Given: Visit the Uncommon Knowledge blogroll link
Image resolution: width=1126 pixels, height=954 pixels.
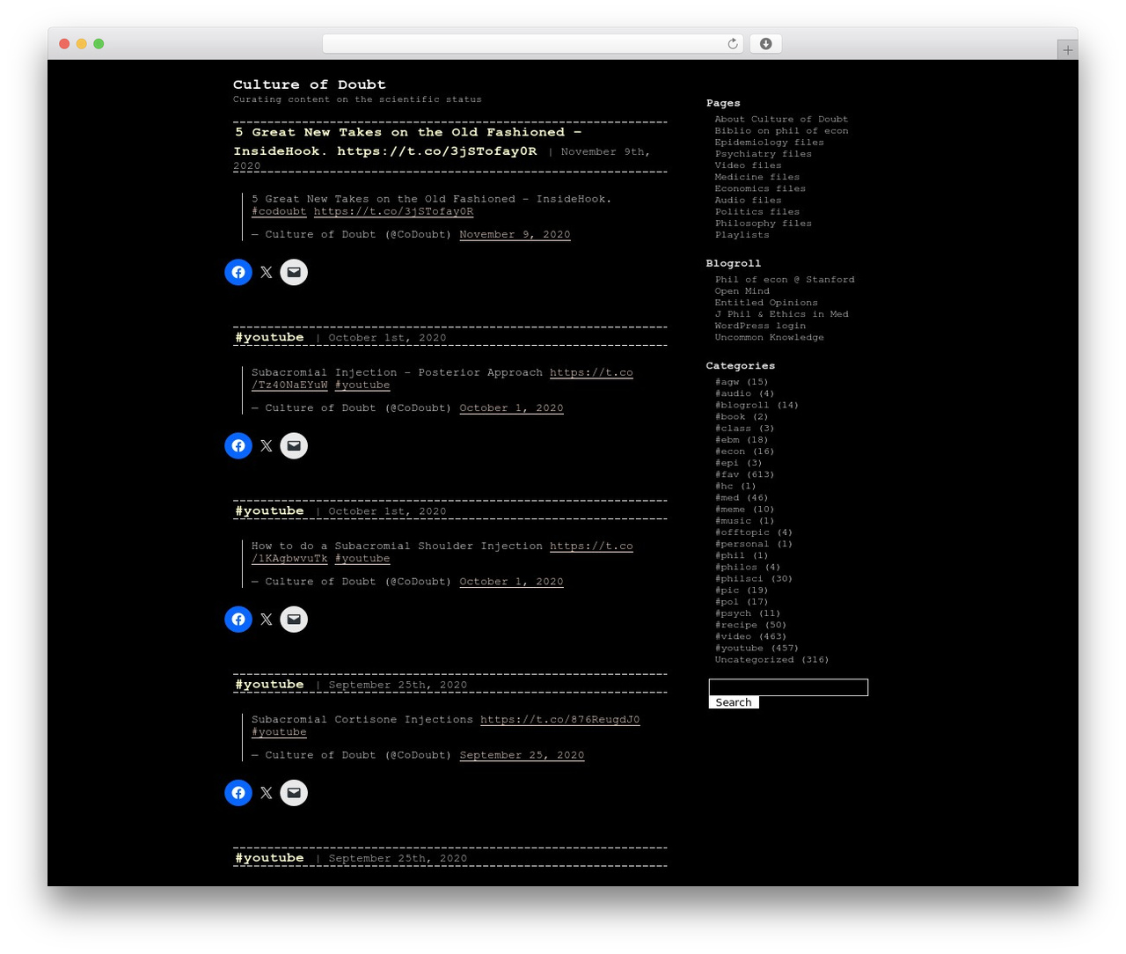Looking at the screenshot, I should click(x=769, y=337).
